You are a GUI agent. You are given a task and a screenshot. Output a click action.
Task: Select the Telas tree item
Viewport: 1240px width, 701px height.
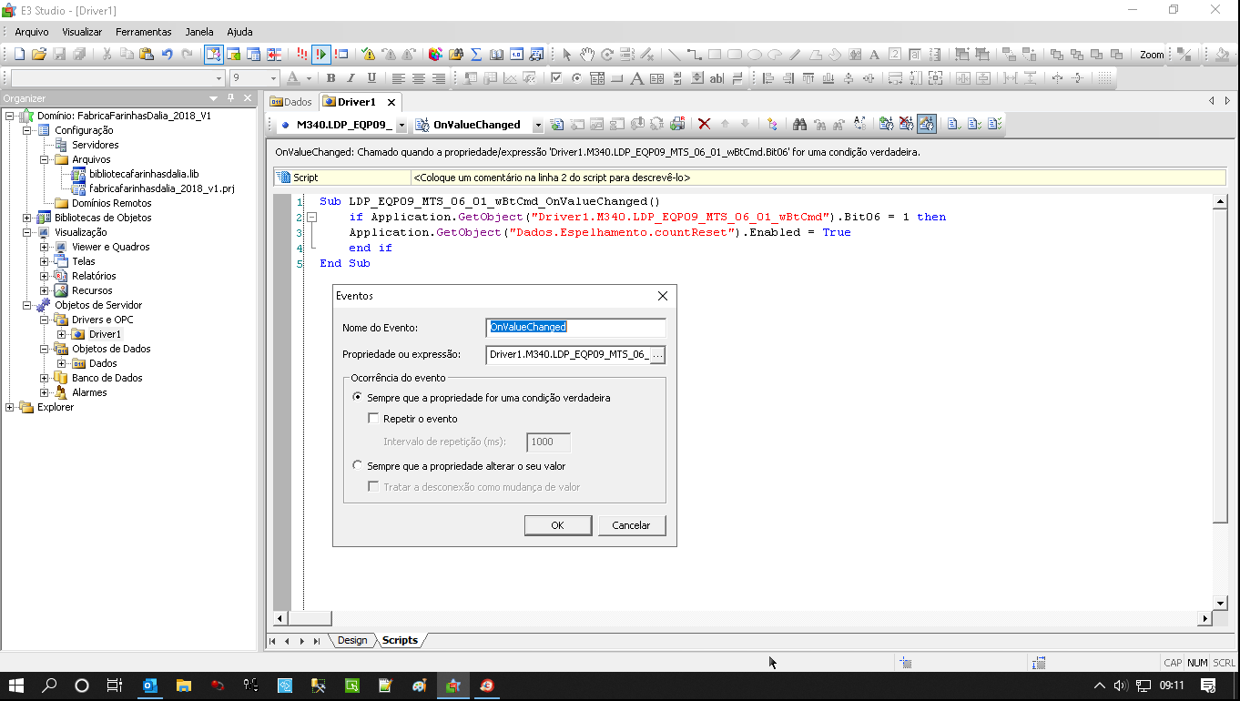[84, 261]
